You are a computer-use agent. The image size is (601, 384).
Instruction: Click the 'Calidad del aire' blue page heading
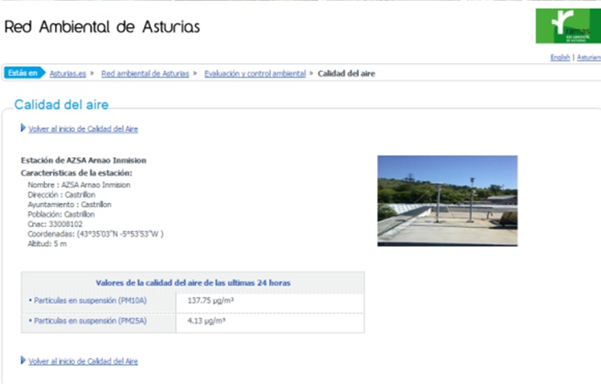point(61,104)
